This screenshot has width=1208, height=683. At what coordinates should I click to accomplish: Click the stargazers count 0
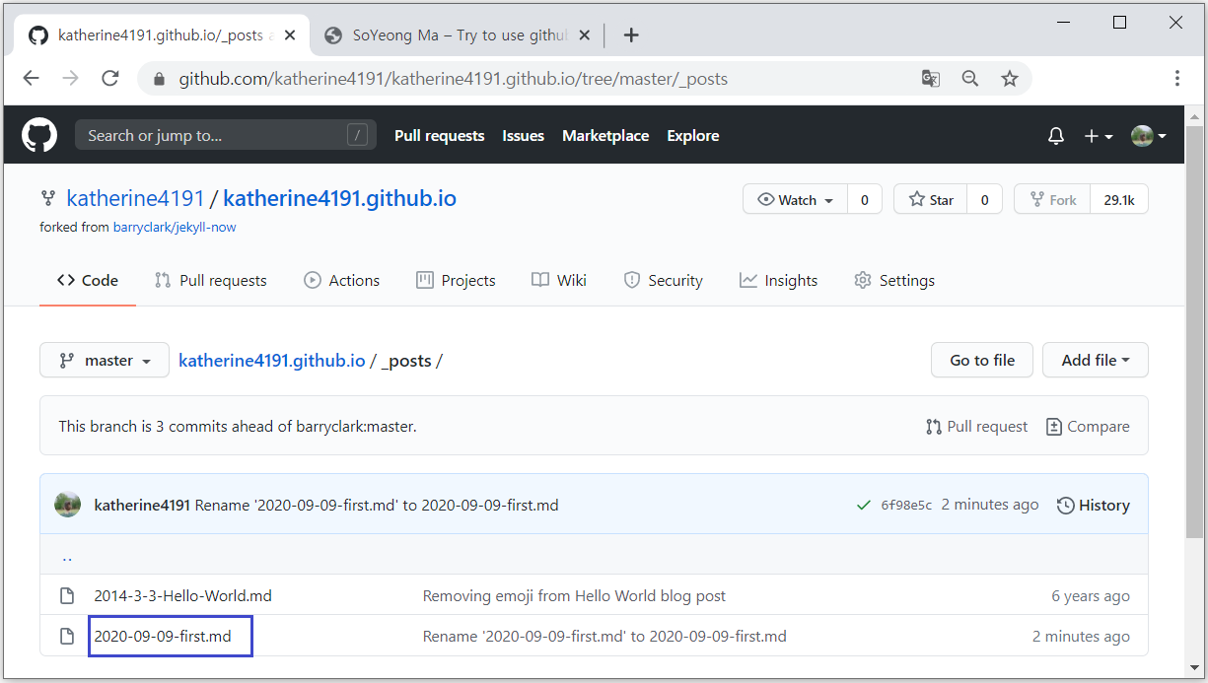[x=984, y=200]
